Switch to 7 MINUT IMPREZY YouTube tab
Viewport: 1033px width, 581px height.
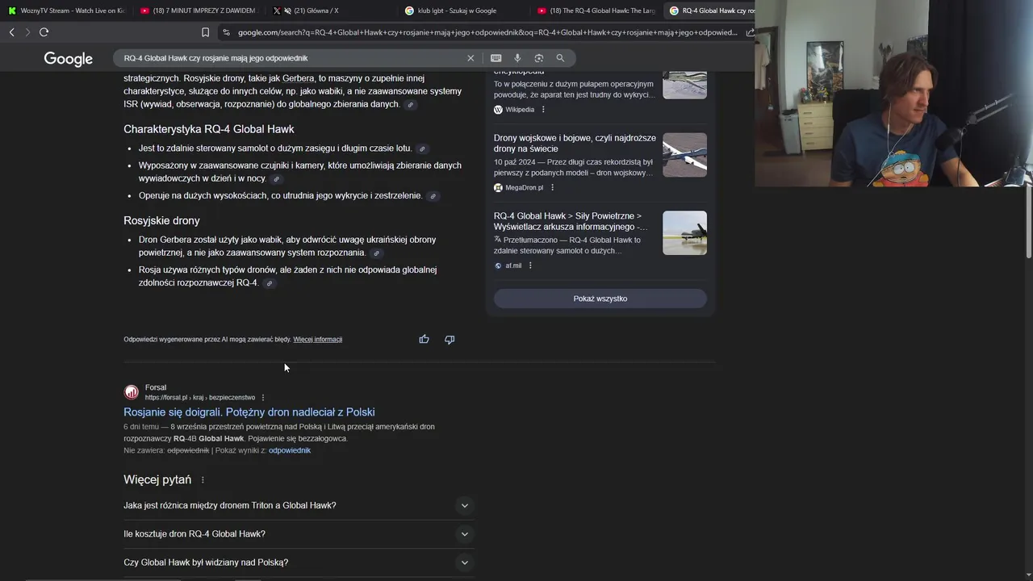click(198, 10)
